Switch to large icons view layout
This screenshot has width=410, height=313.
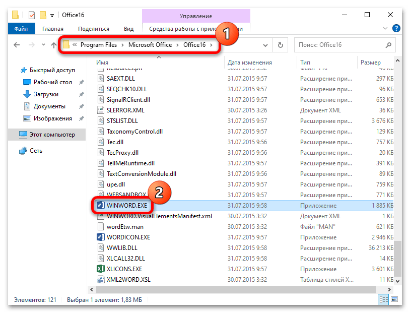(x=394, y=299)
